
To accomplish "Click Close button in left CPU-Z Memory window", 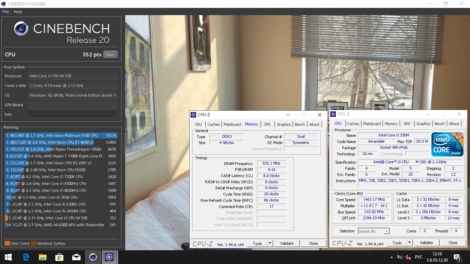I will (313, 243).
